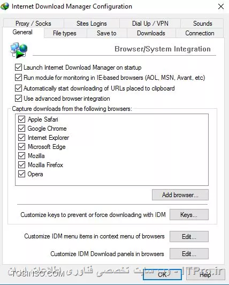Uncheck Launch Internet Download Manager on startup

click(x=18, y=67)
